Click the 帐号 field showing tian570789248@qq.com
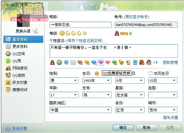Screen dimensions: 184x133 [146, 25]
